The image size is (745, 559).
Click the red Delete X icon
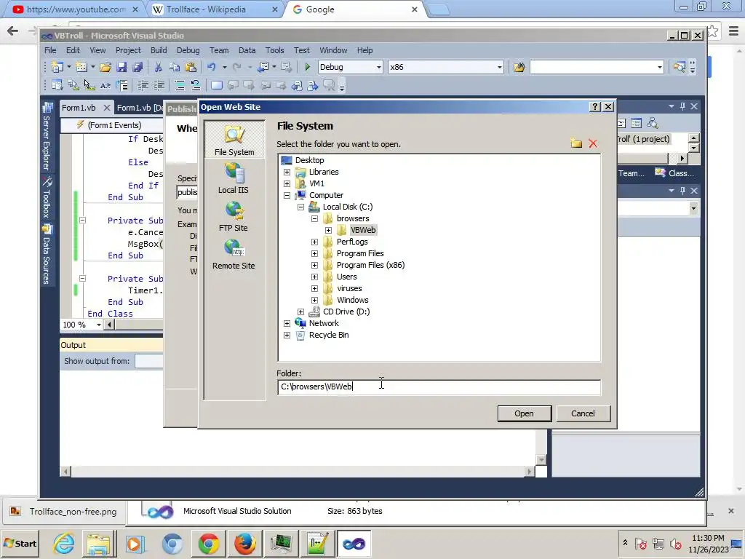pyautogui.click(x=593, y=143)
